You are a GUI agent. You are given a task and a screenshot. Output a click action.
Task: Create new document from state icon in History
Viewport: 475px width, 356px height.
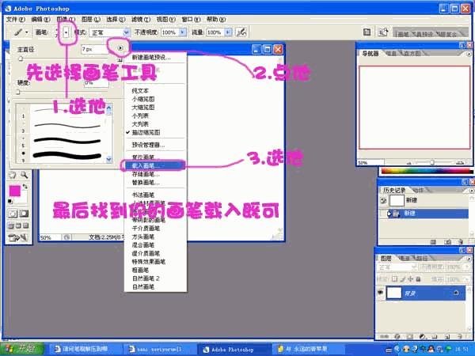[x=434, y=242]
